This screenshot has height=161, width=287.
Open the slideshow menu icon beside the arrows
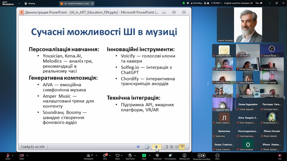tap(147, 147)
